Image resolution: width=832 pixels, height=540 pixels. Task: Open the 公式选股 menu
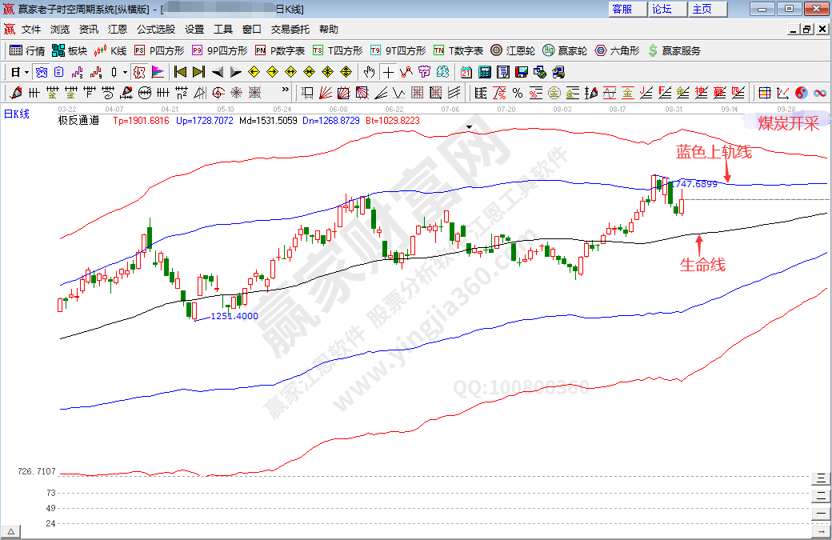(x=155, y=29)
